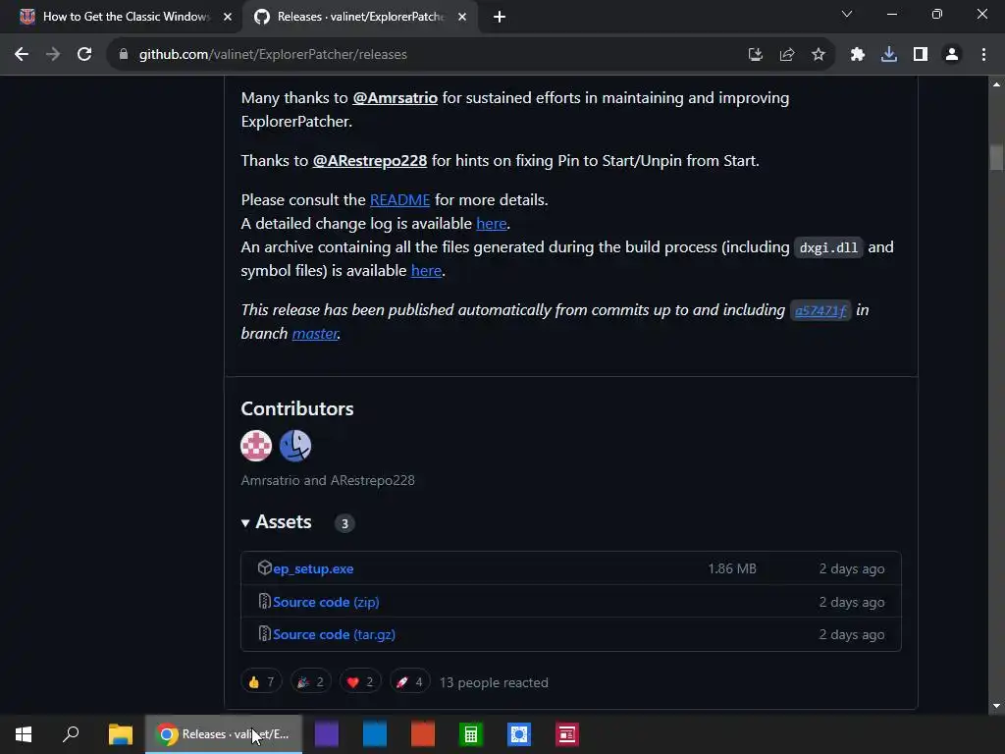This screenshot has width=1005, height=754.
Task: Reload the GitHub releases page
Action: (x=84, y=55)
